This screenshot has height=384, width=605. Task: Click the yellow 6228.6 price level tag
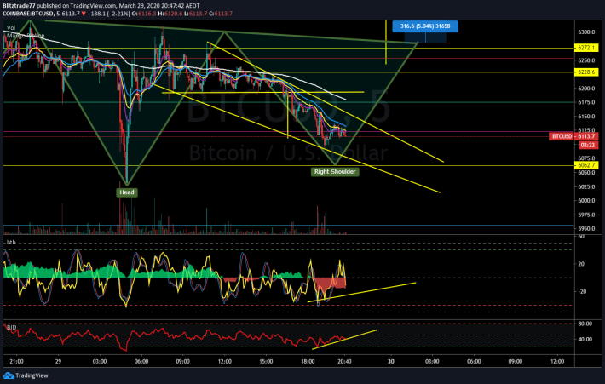(586, 72)
